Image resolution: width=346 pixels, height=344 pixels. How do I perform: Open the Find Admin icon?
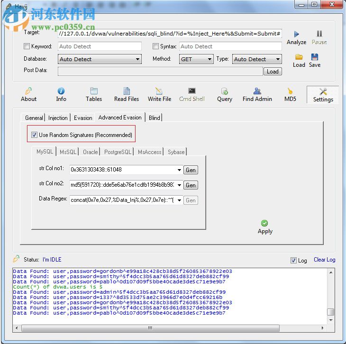click(257, 91)
